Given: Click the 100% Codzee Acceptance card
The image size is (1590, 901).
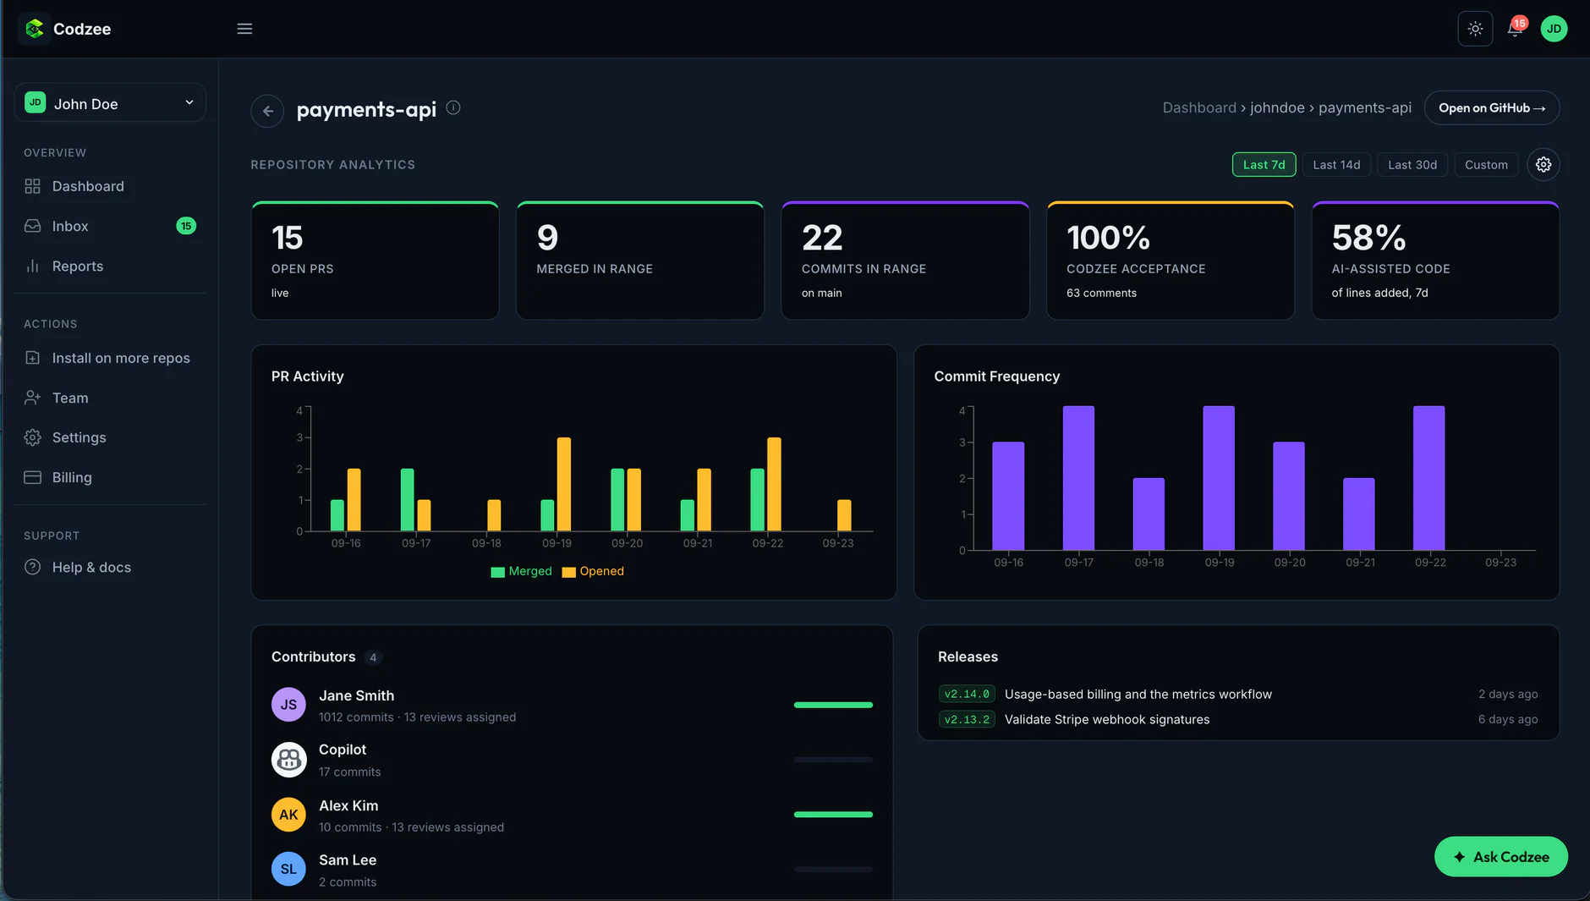Looking at the screenshot, I should [x=1171, y=261].
